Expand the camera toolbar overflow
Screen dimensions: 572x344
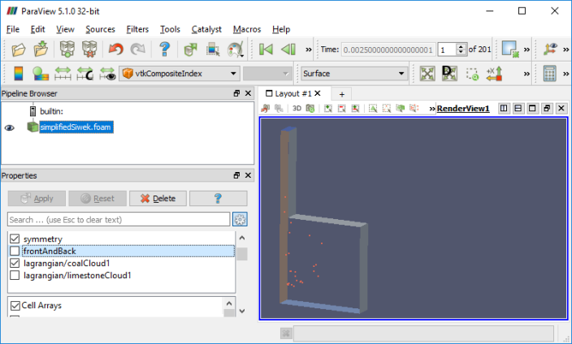pos(526,74)
